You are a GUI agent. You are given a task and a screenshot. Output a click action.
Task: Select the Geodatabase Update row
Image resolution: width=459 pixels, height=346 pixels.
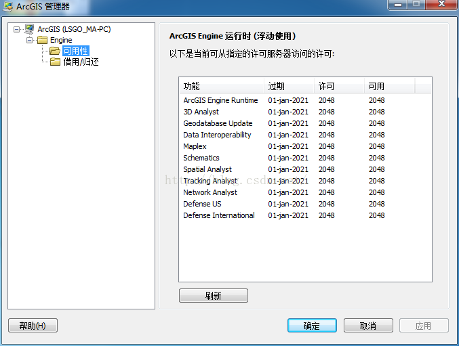(305, 123)
